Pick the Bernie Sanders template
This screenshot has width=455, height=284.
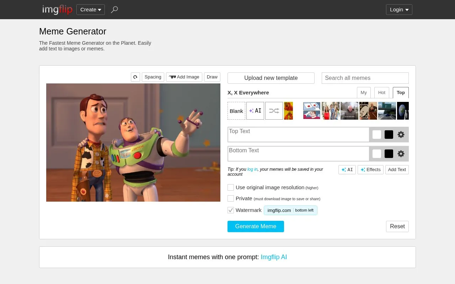coord(349,111)
